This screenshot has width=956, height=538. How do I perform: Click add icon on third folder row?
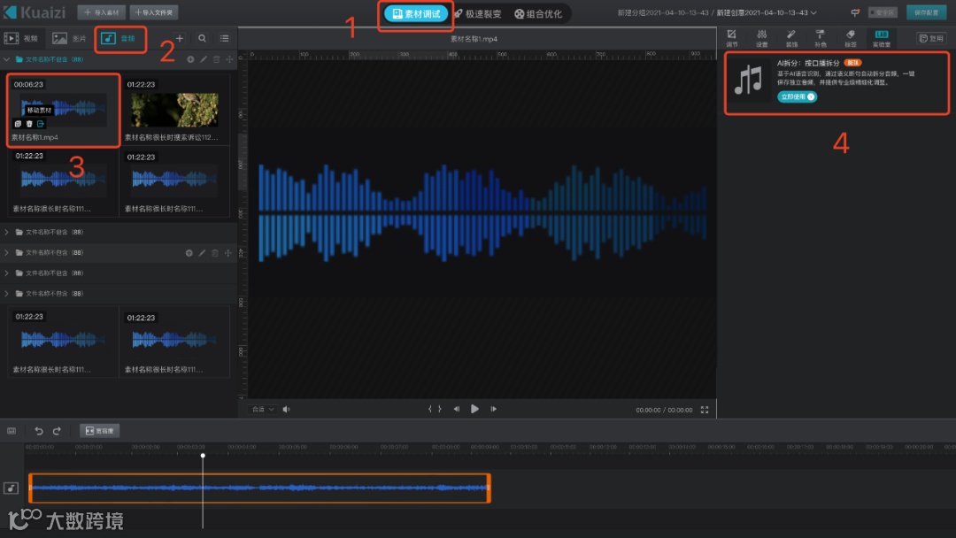click(189, 253)
